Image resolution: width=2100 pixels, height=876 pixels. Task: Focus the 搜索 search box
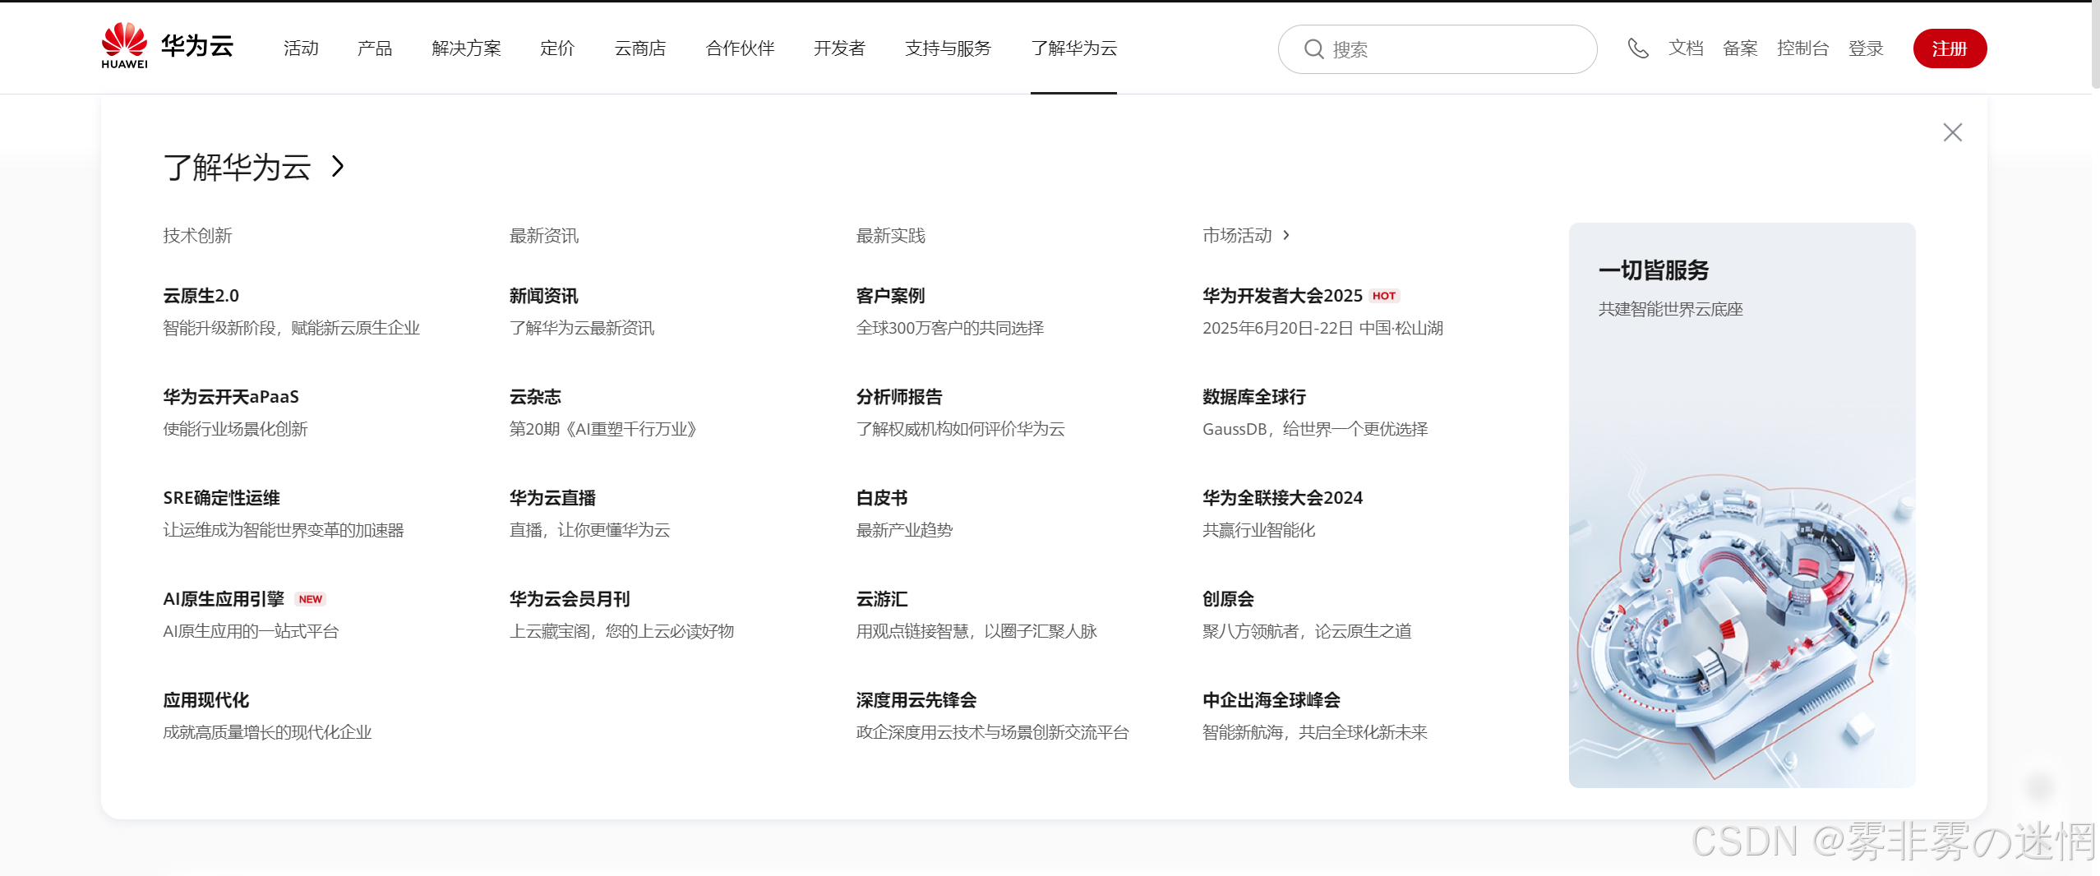[x=1438, y=49]
